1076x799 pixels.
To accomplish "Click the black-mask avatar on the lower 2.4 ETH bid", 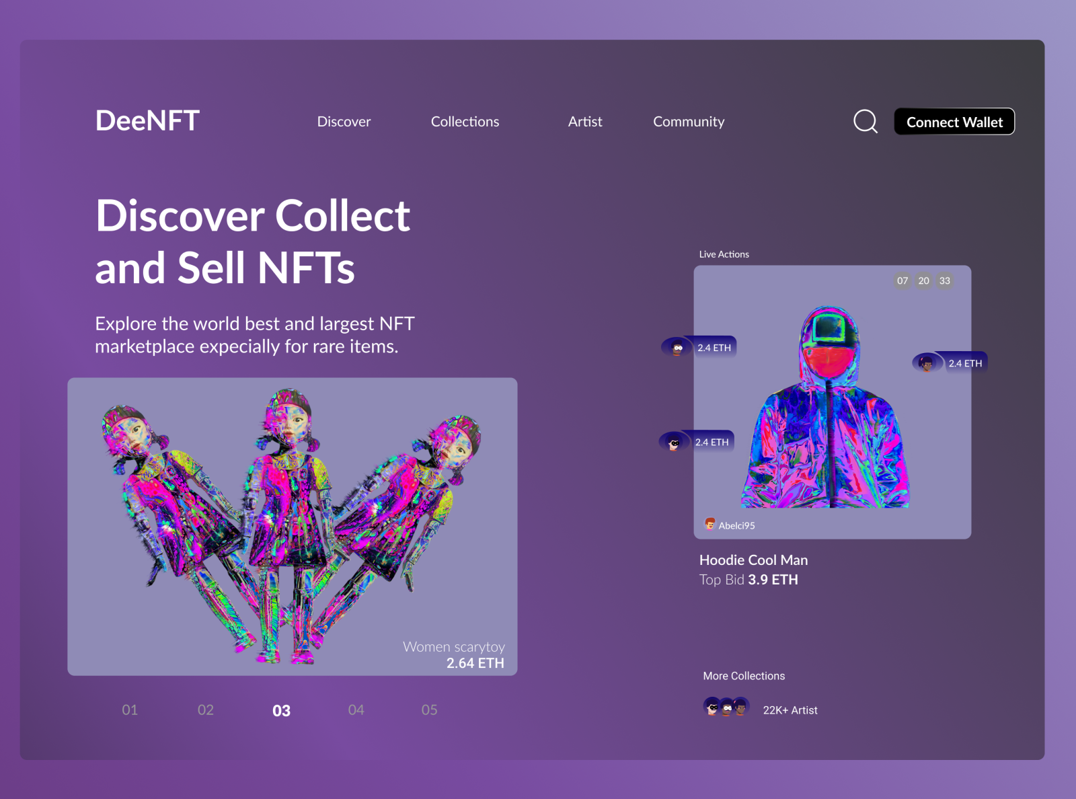I will (672, 443).
